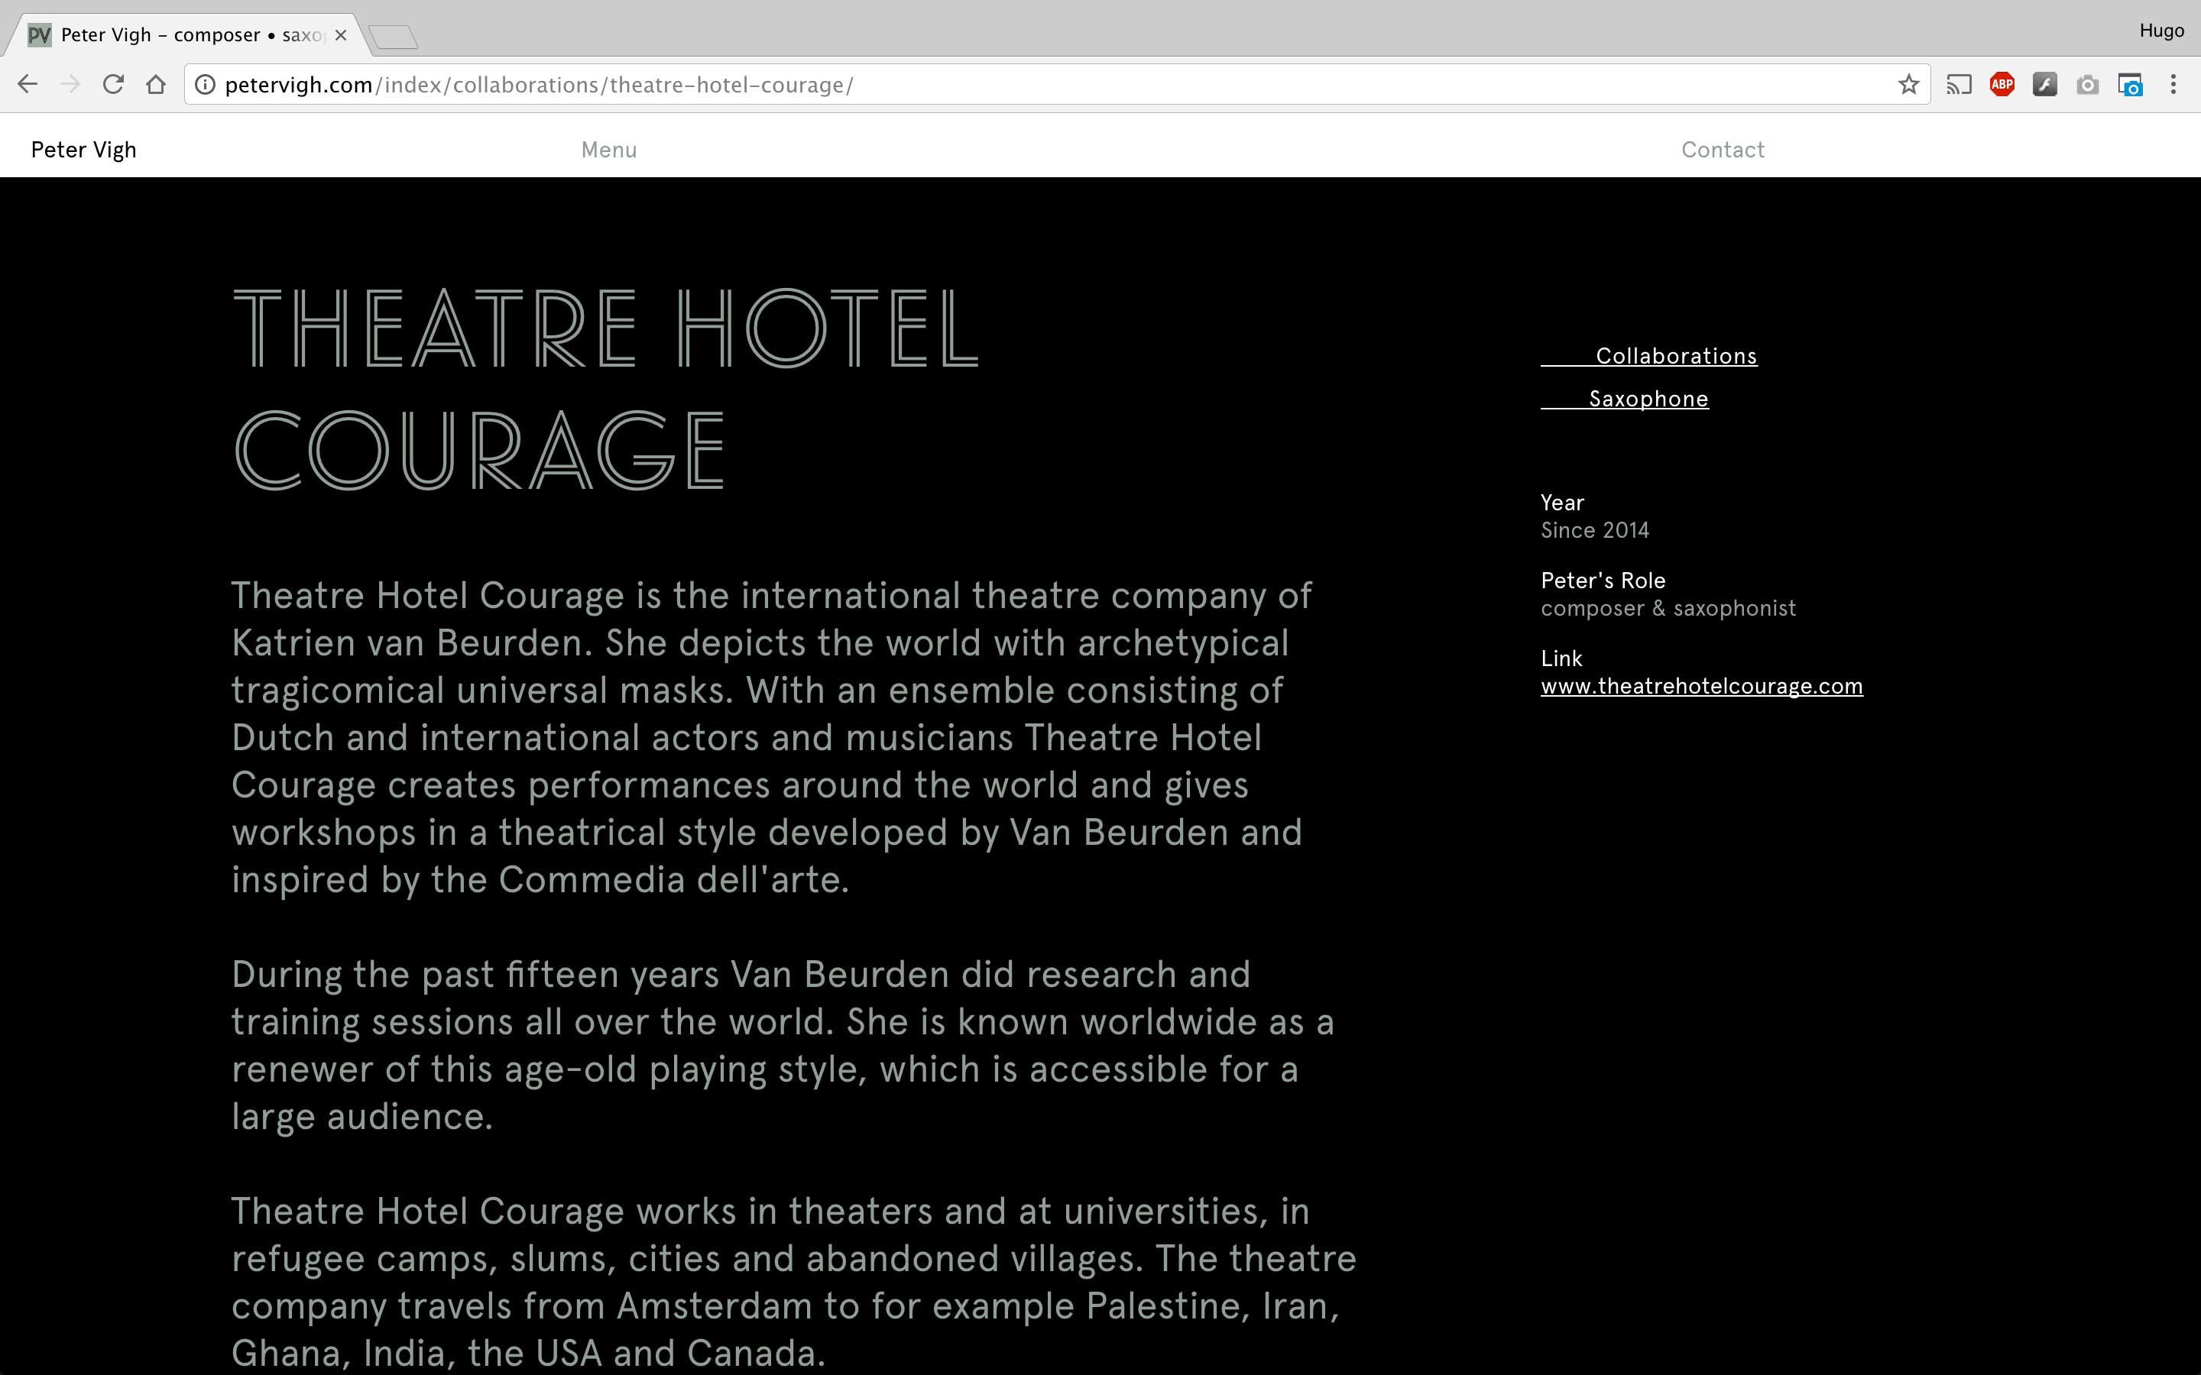Open the site Menu

pyautogui.click(x=608, y=149)
